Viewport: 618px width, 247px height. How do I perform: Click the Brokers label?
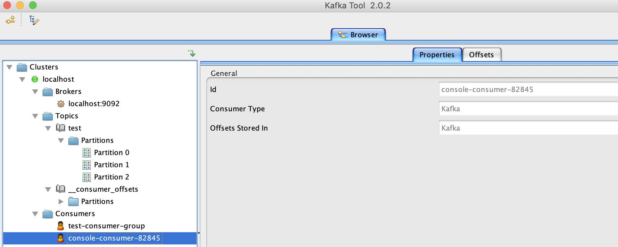pyautogui.click(x=68, y=91)
